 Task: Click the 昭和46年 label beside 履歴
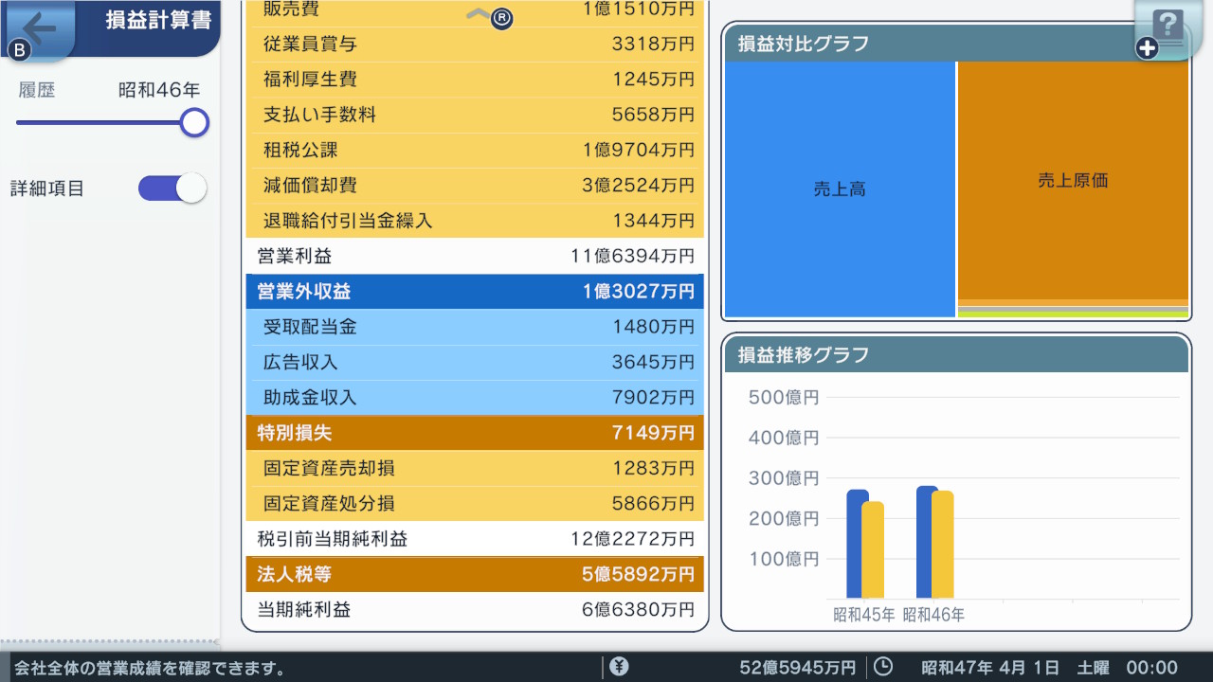pos(159,90)
